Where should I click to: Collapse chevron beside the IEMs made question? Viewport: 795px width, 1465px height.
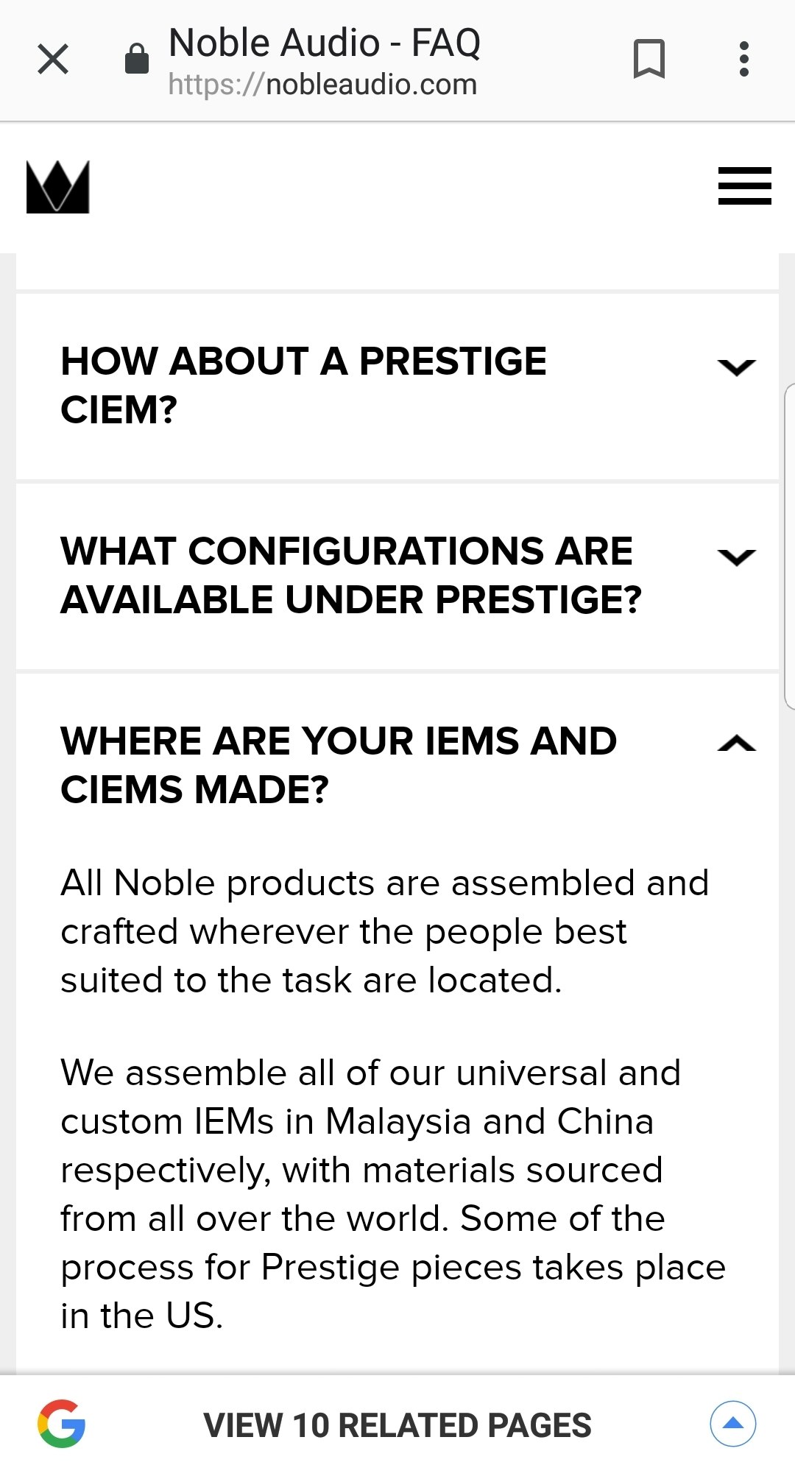(736, 744)
